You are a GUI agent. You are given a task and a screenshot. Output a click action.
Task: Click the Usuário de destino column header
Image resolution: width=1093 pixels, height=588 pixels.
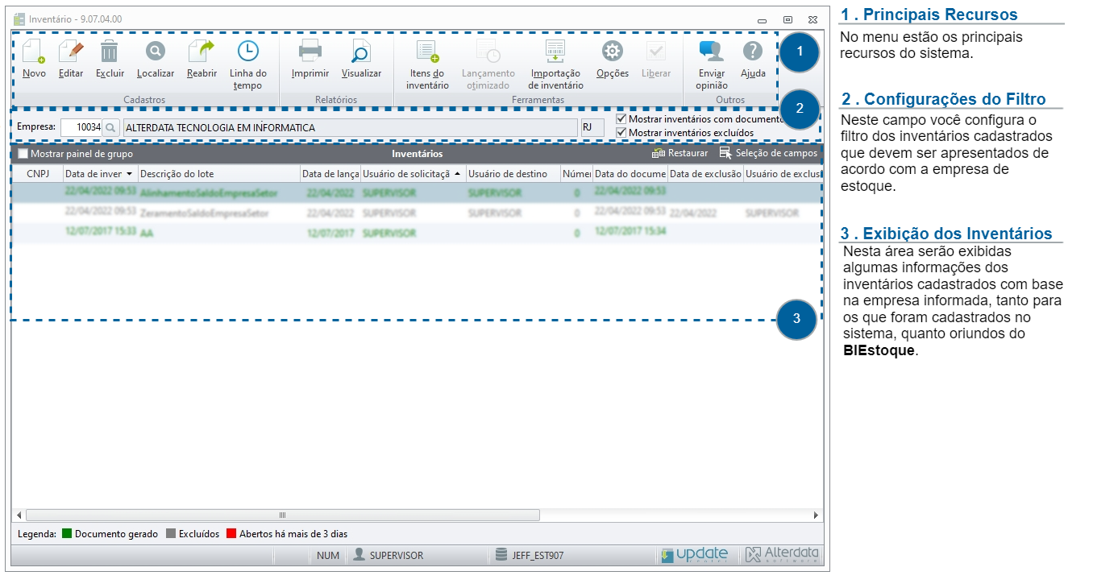(508, 174)
